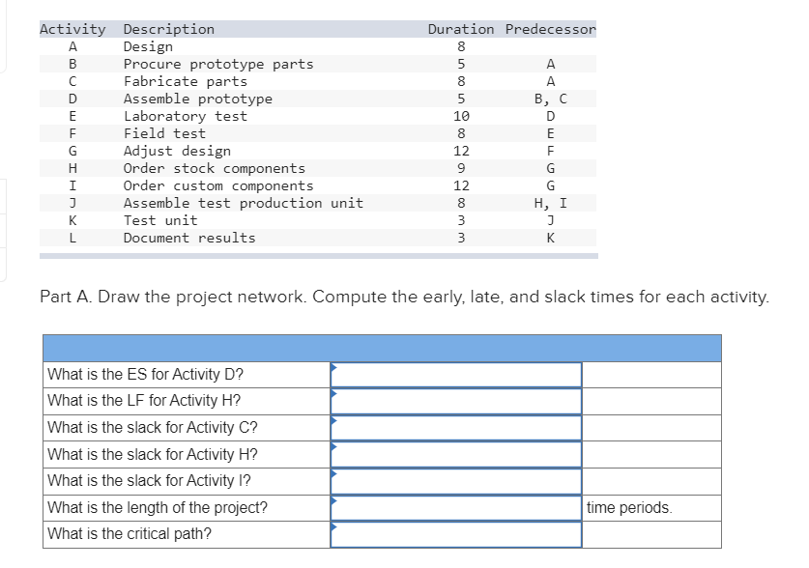Click the Document results activity row

(x=193, y=238)
